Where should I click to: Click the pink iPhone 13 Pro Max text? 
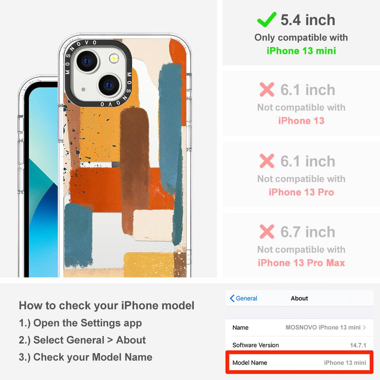pos(301,263)
